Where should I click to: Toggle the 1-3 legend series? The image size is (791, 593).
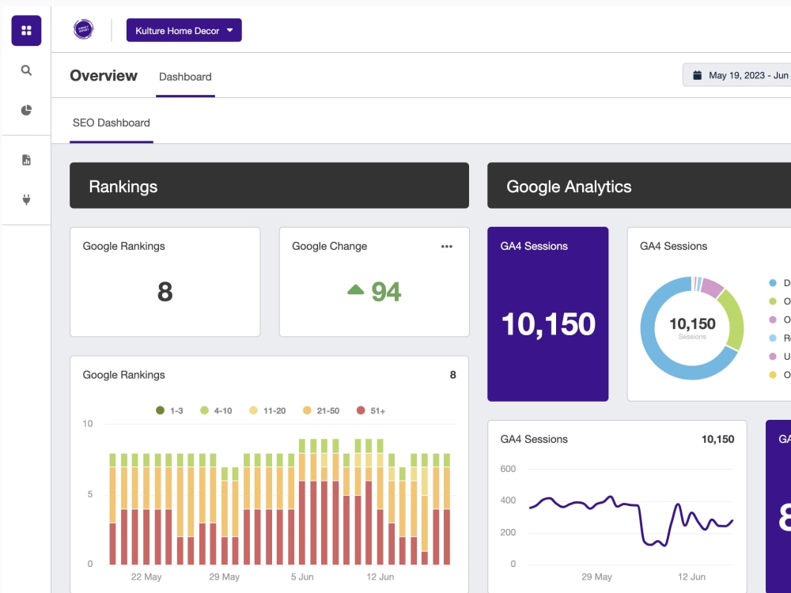tap(169, 410)
